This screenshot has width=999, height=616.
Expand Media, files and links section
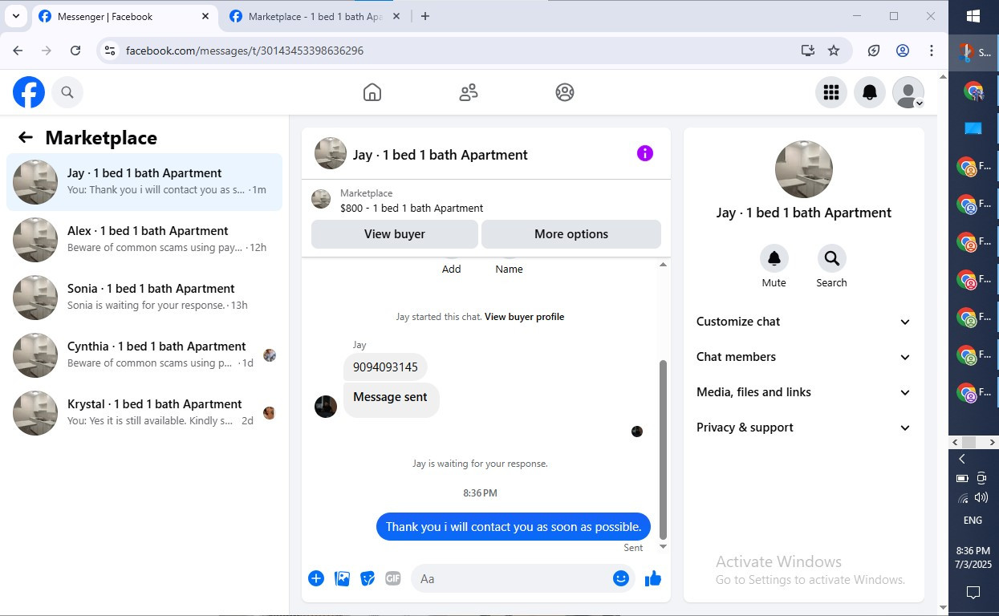point(803,392)
